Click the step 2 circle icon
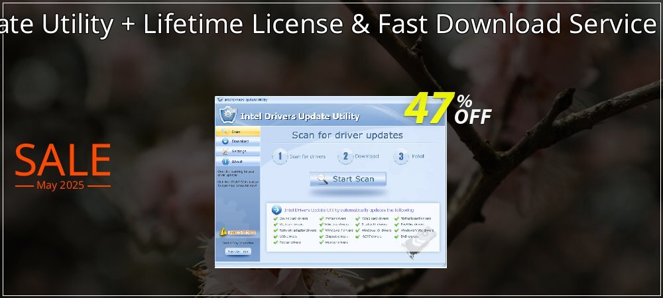663x298 pixels. click(345, 156)
